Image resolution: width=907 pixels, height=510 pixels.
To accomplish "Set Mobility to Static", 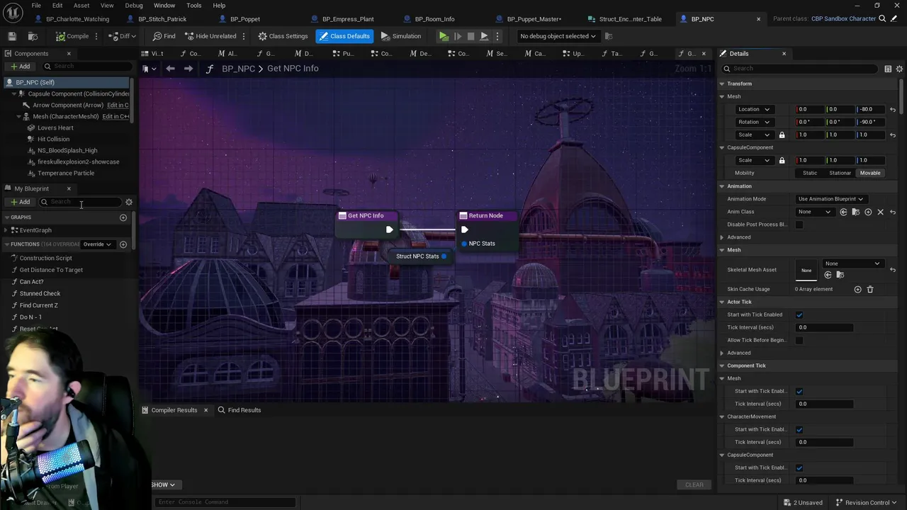I will tap(810, 173).
